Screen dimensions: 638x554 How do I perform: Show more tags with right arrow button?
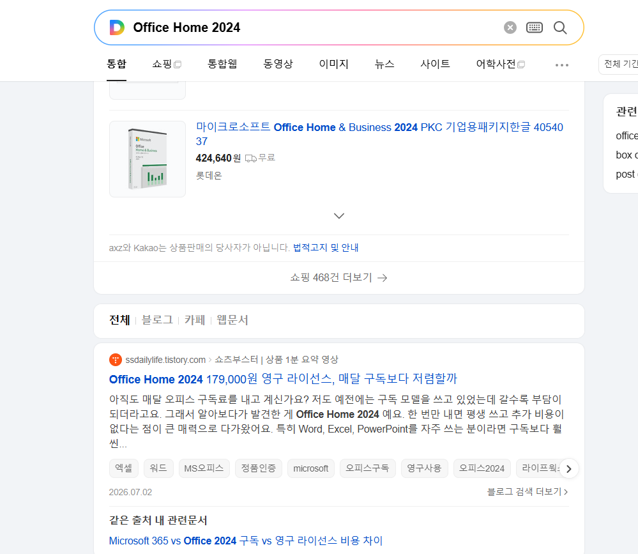pyautogui.click(x=569, y=469)
